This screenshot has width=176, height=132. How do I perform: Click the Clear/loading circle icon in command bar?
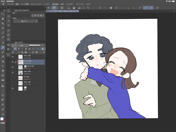100,8
